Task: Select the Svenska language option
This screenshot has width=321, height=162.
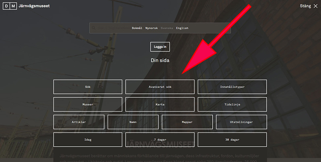Action: click(167, 28)
